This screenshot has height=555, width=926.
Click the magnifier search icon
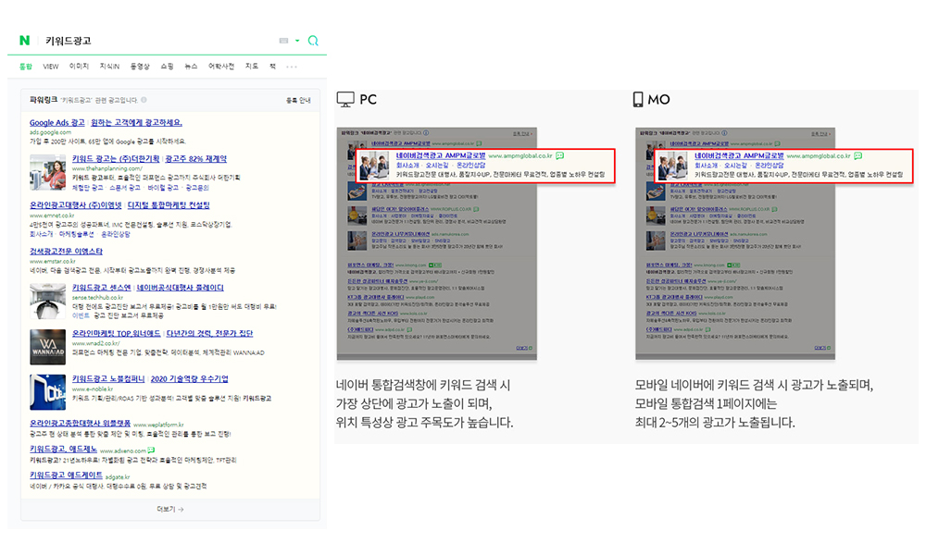(x=313, y=41)
